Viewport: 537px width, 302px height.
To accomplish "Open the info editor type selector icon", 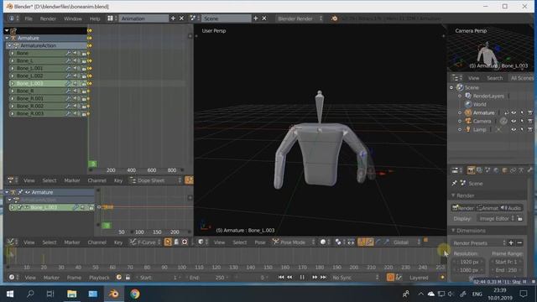I will point(13,18).
